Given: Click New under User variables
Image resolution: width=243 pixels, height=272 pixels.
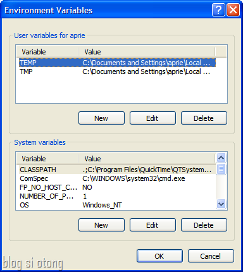Looking at the screenshot, I should coord(101,118).
